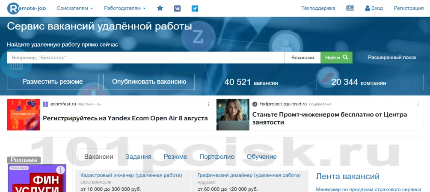Open the ecomfest.ru ad options menu

coord(208,104)
